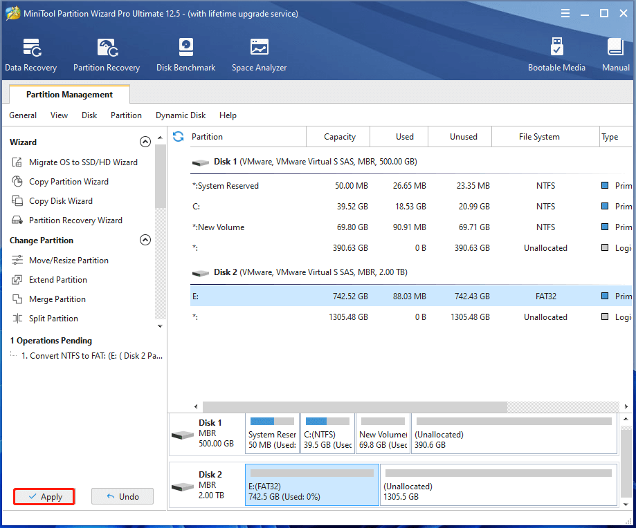Select the E: FAT32 partition row
This screenshot has height=528, width=636.
(411, 296)
